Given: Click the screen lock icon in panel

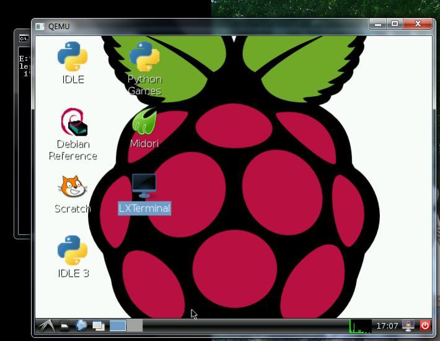Looking at the screenshot, I should [408, 325].
